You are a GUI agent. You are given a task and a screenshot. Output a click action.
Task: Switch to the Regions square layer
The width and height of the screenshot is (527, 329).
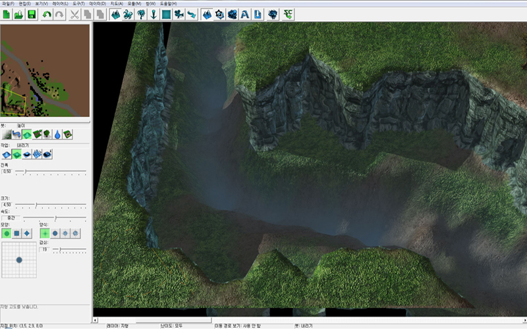tap(167, 14)
